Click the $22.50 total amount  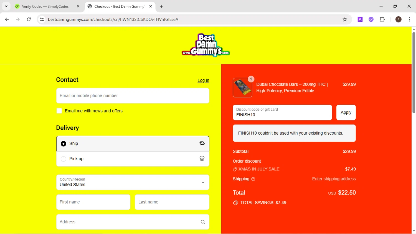347,193
